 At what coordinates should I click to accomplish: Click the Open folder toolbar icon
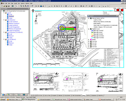tap(4, 6)
